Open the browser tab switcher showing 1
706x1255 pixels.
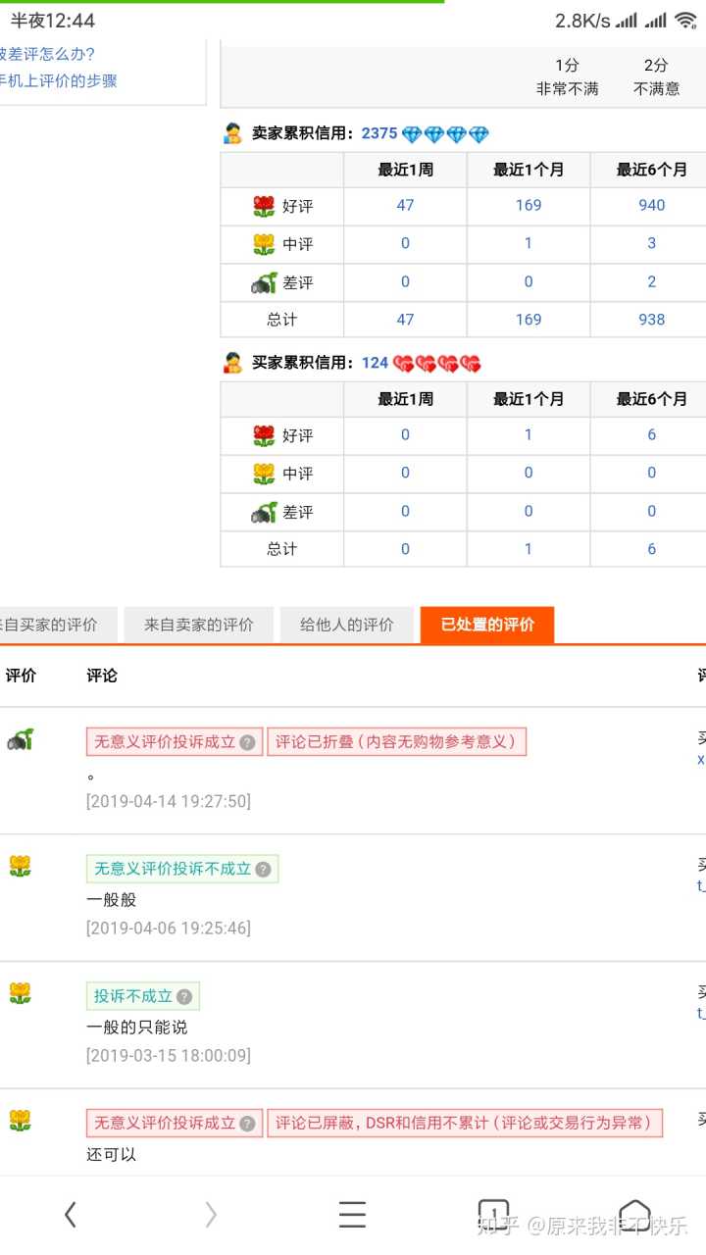point(493,1212)
